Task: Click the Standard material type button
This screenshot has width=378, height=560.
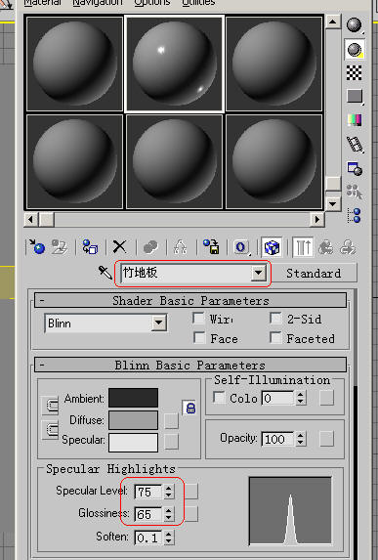Action: (314, 274)
